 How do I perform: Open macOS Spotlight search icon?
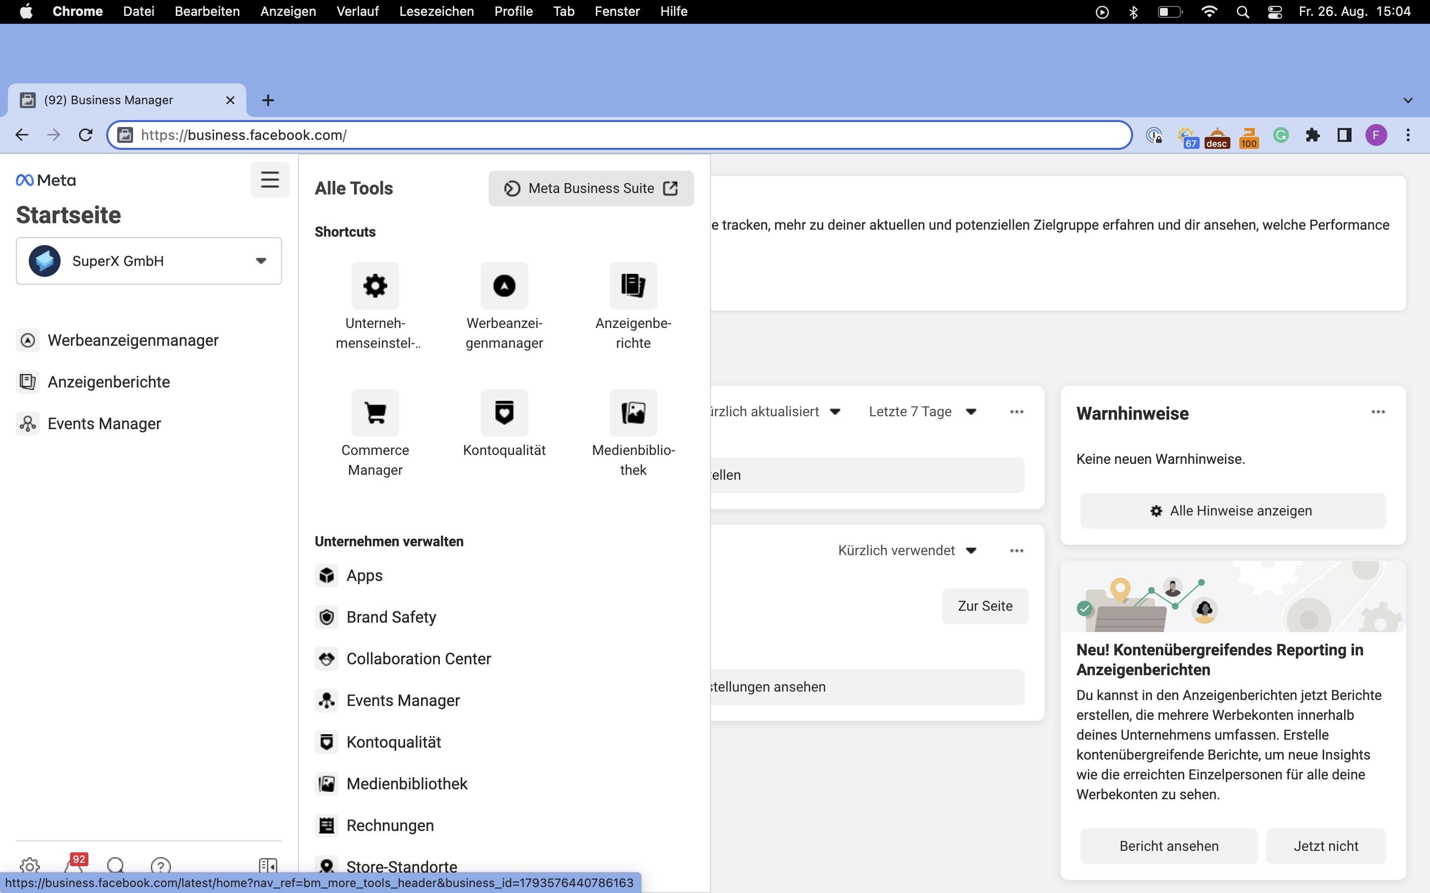(1242, 12)
